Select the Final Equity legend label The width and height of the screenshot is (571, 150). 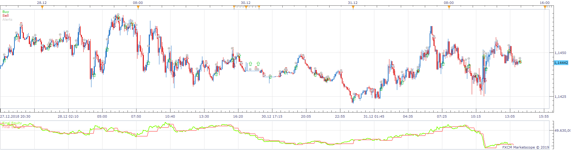click(12, 123)
